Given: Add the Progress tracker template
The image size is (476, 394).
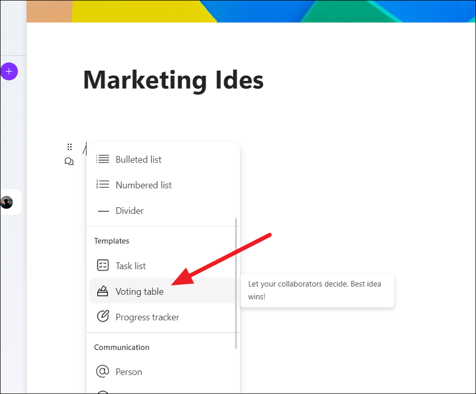Looking at the screenshot, I should coord(162,317).
